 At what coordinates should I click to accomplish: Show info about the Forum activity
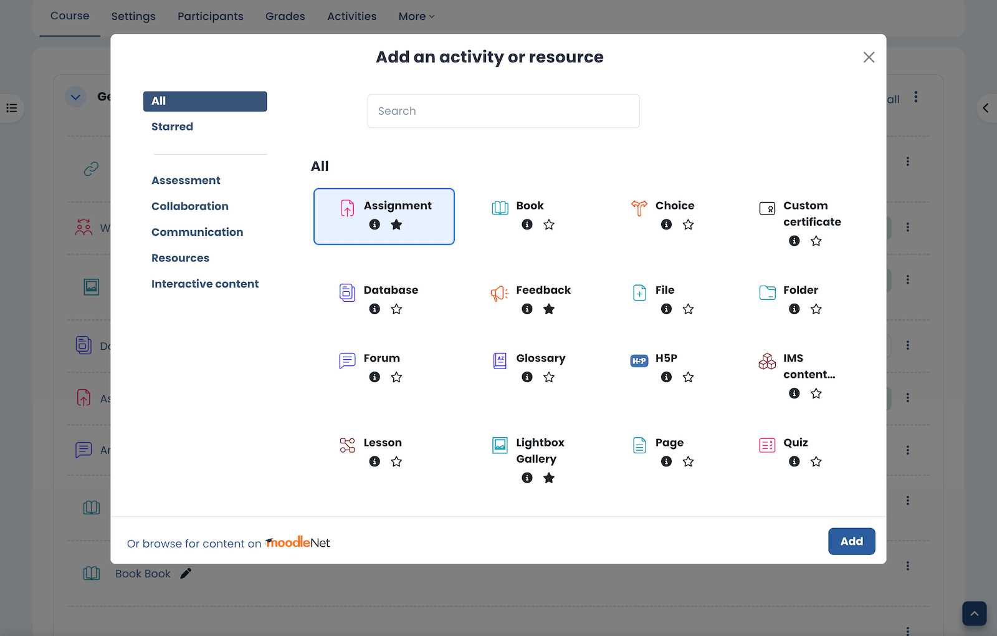374,377
